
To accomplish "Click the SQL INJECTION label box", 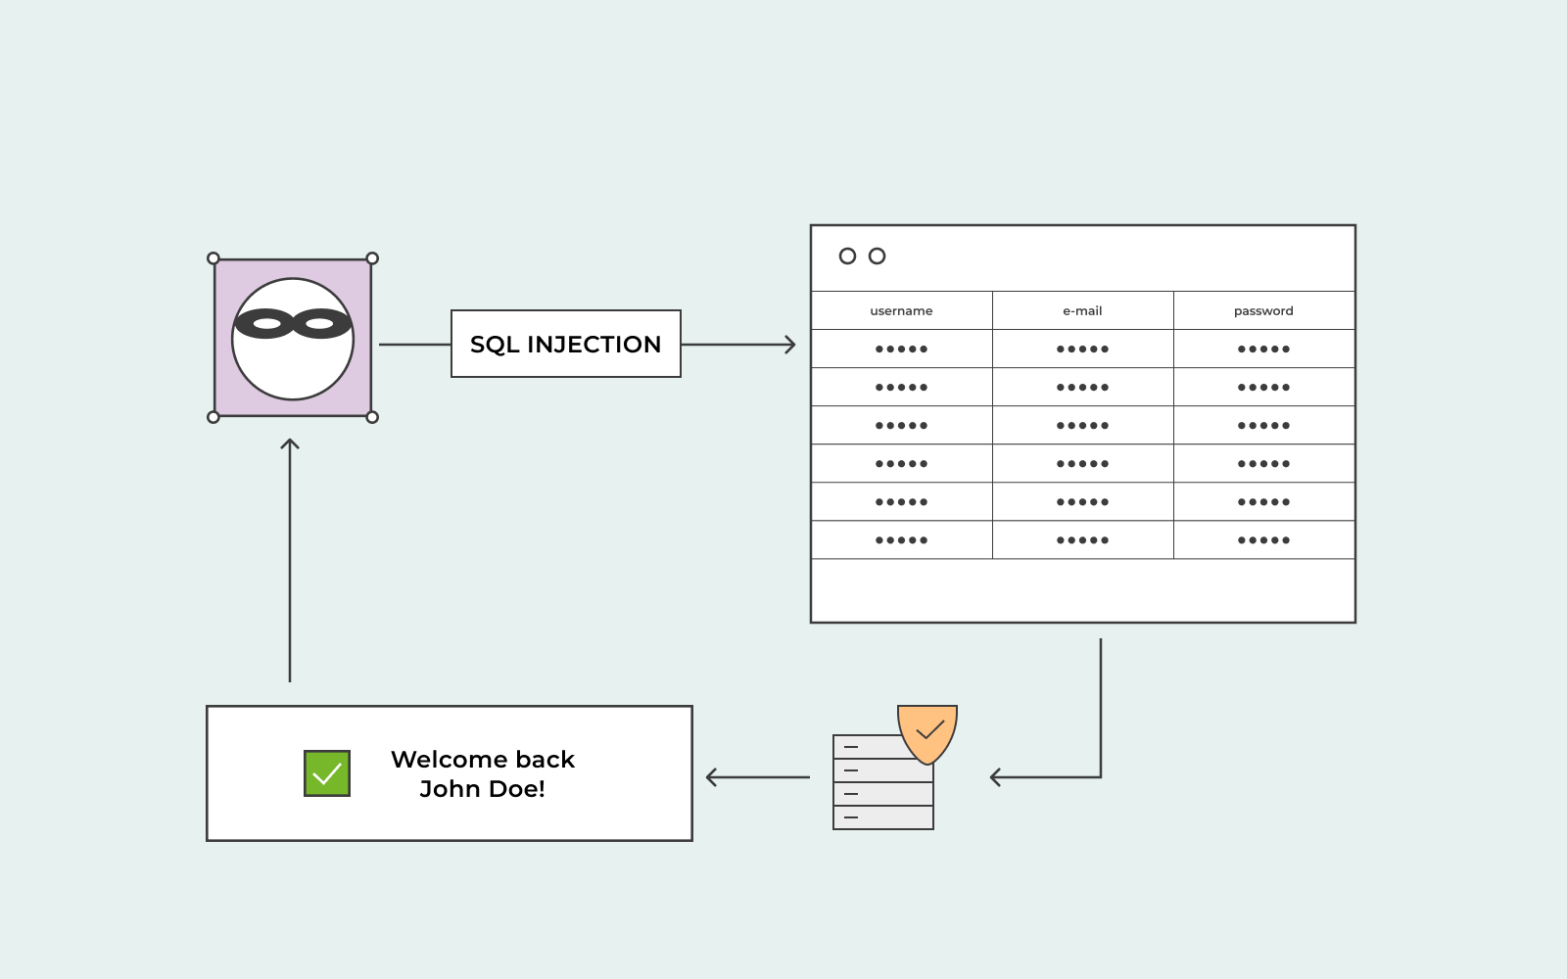I will 566,344.
